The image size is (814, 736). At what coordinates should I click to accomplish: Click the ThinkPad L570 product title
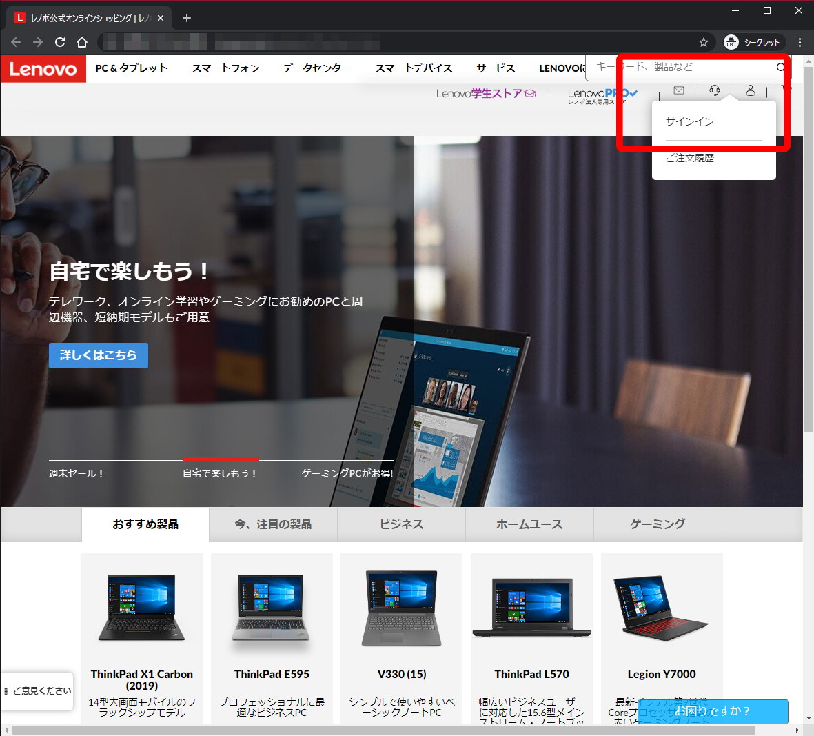tap(531, 674)
